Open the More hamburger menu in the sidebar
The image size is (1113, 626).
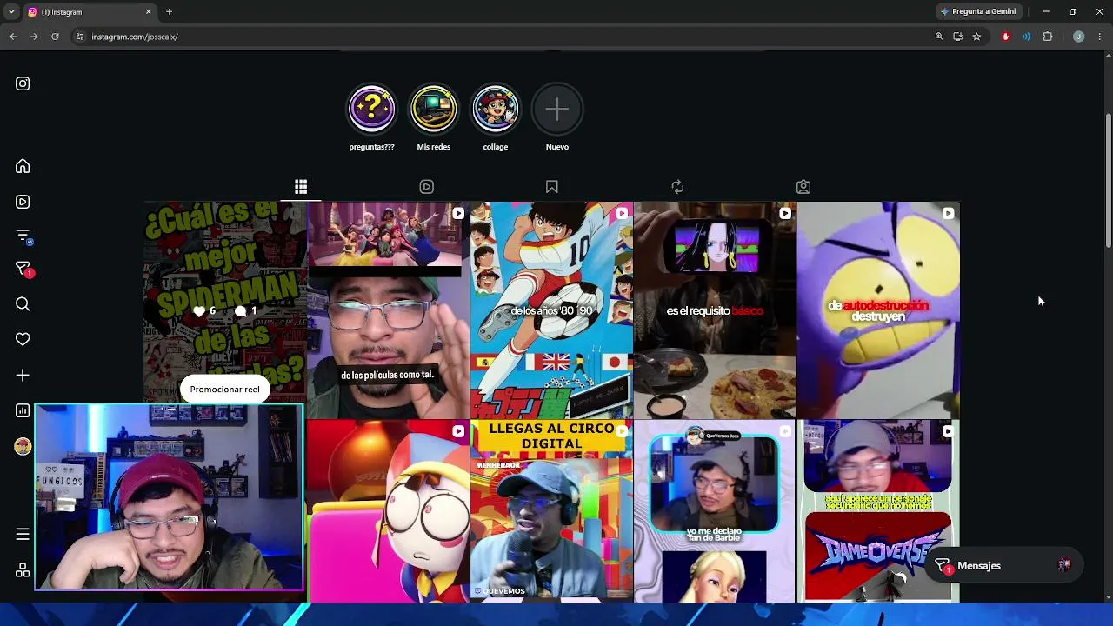point(23,534)
